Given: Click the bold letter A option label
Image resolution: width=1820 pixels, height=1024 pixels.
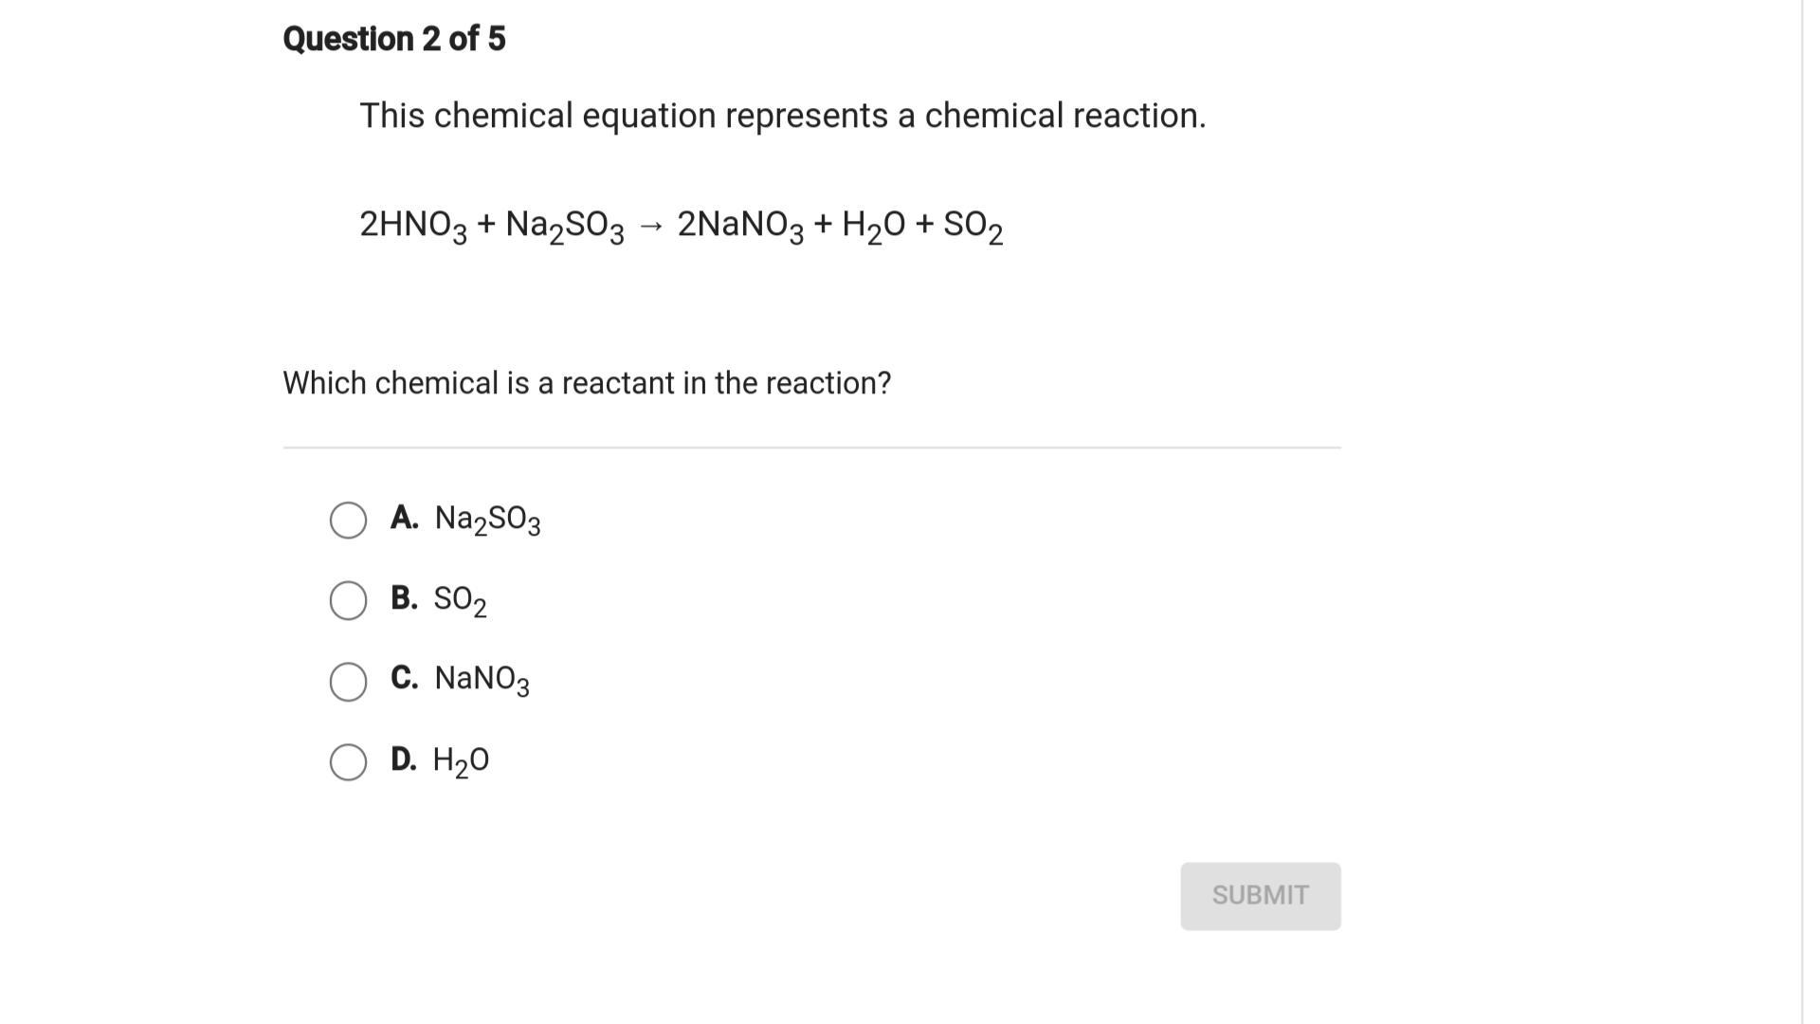Looking at the screenshot, I should pos(404,518).
